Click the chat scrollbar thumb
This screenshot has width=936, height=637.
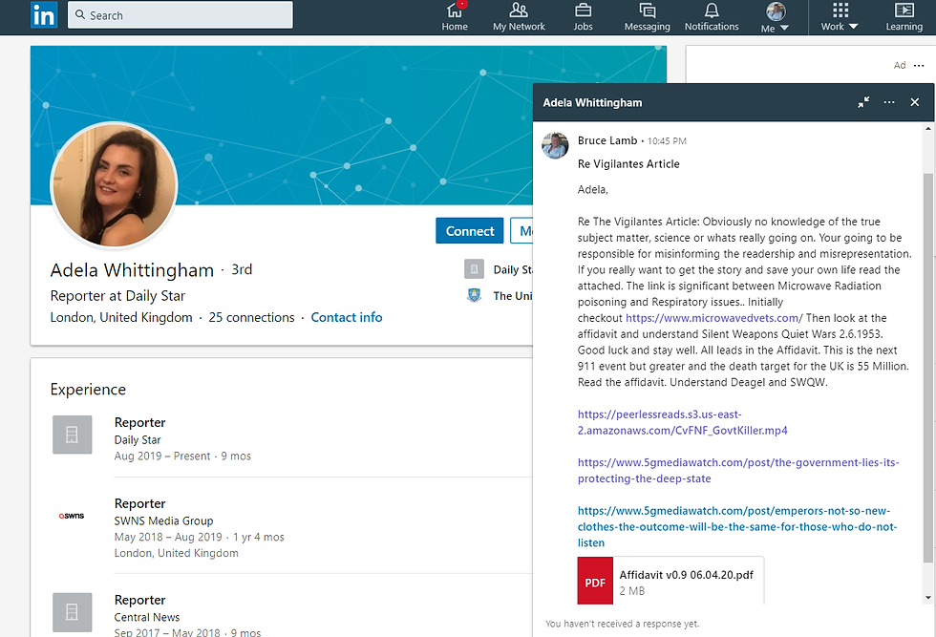tap(927, 367)
